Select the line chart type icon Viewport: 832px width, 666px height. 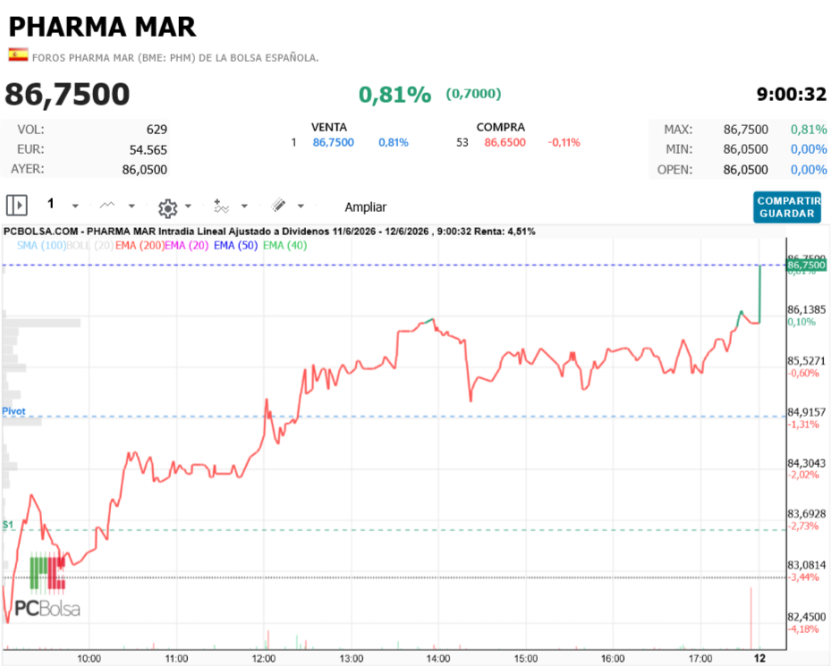[107, 206]
